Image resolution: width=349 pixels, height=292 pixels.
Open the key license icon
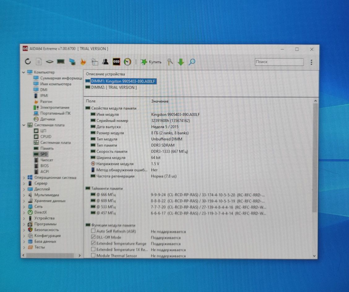tap(170, 62)
